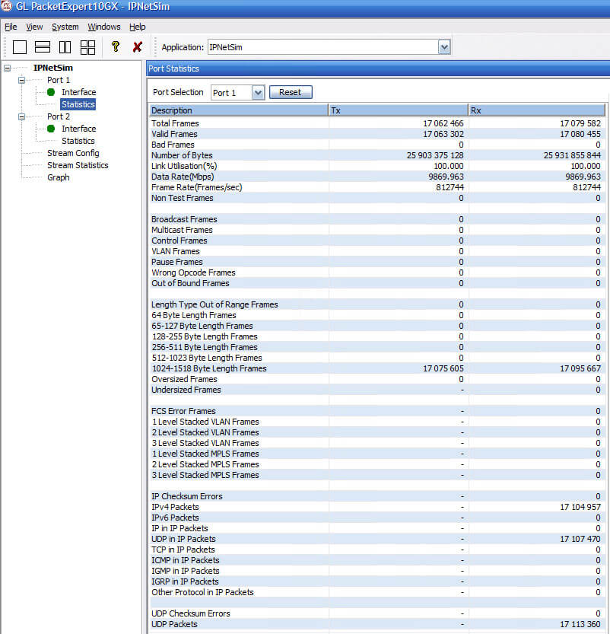Click the Reset button
The image size is (610, 634).
(x=291, y=92)
